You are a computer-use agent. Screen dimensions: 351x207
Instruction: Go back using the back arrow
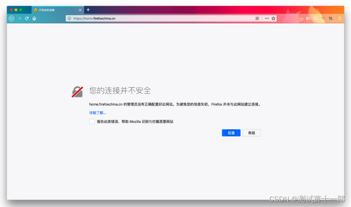(x=12, y=18)
